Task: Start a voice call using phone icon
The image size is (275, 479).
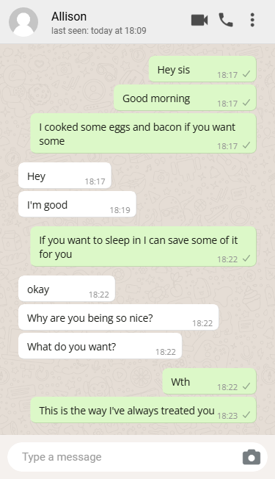Action: 226,20
